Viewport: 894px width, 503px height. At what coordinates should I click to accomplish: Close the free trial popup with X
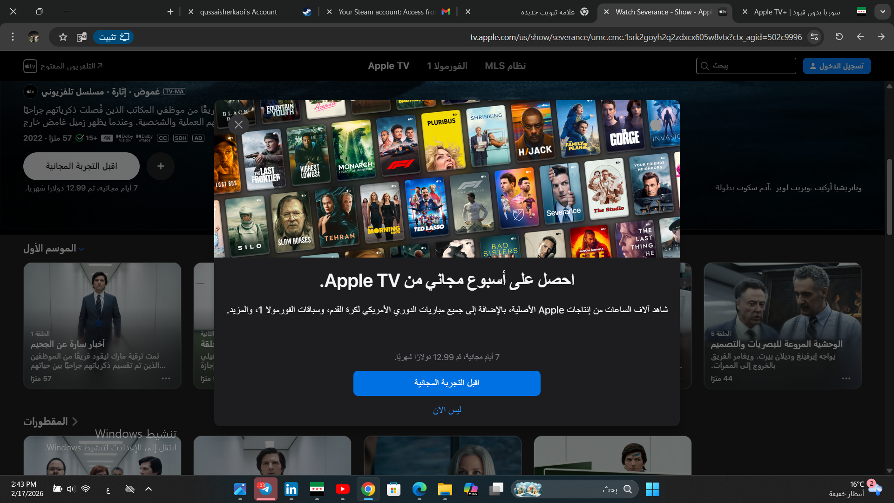coord(238,125)
